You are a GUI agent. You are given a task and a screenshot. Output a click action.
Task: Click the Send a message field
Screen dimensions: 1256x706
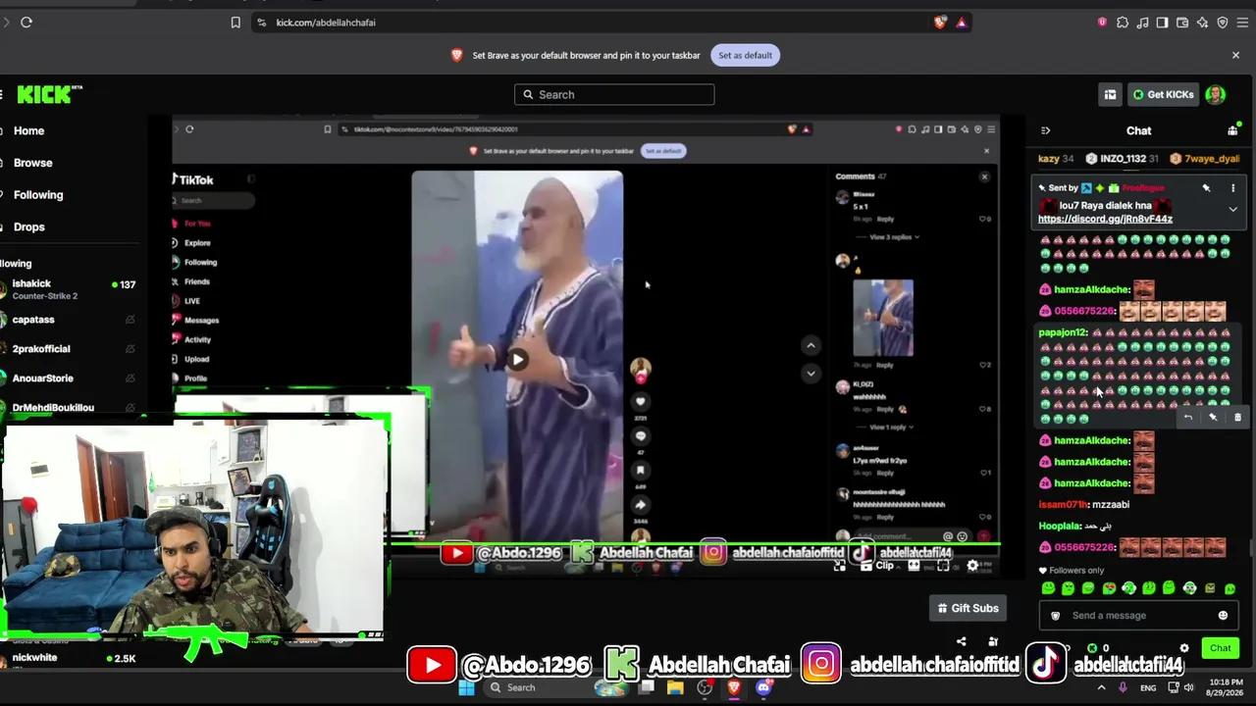pyautogui.click(x=1139, y=616)
